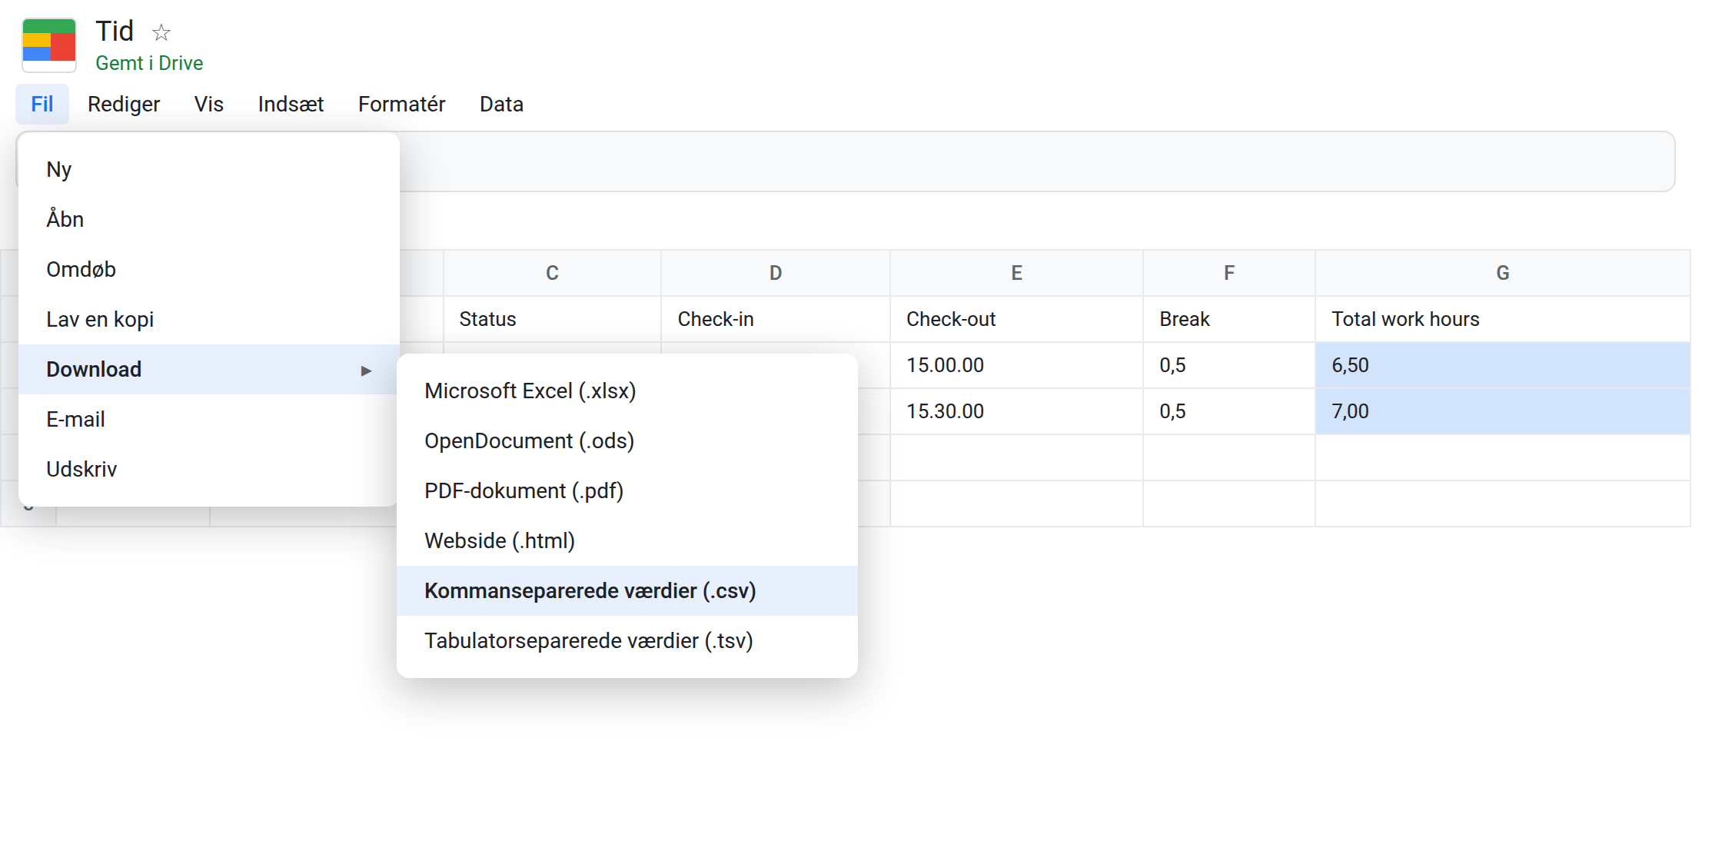Choose Åbn from the Fil menu
Screen dimensions: 1722x861
point(208,219)
